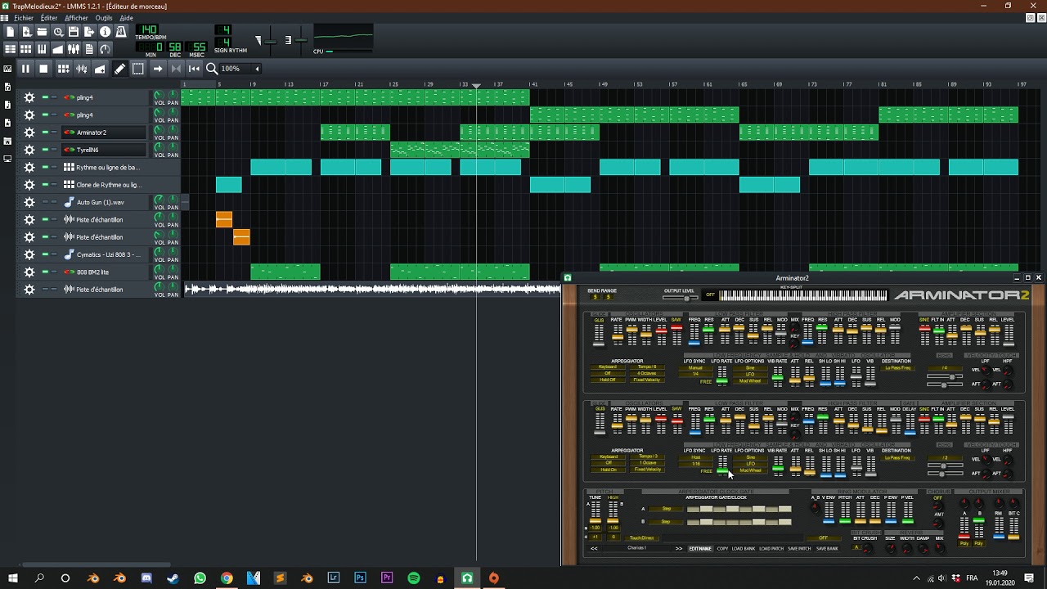This screenshot has width=1047, height=589.
Task: Click SAVE PATCH in Arminator2 plugin
Action: coord(799,549)
